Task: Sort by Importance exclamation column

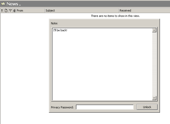Action: (2, 11)
